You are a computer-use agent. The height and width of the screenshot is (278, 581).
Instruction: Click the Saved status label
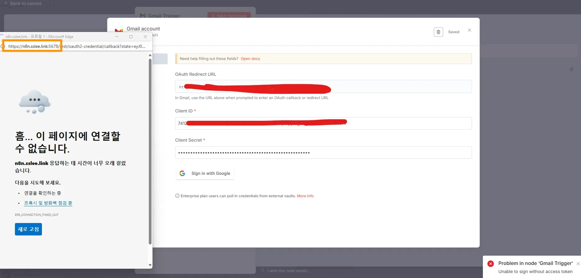click(454, 32)
